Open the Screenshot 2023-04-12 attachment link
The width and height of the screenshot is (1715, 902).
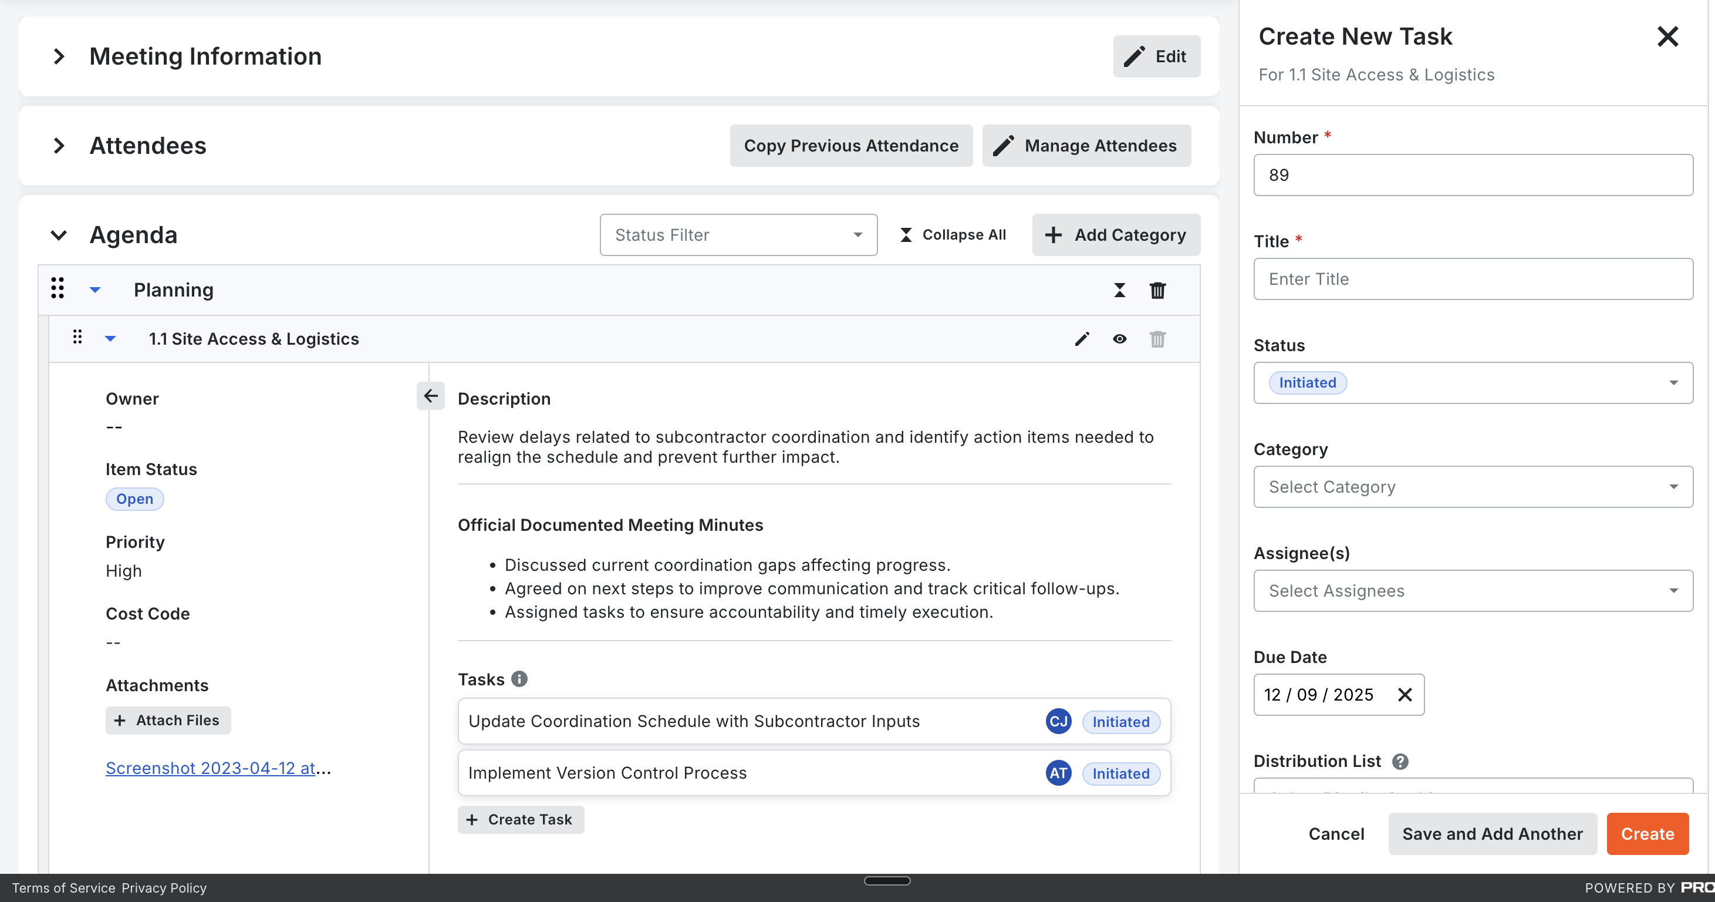pos(210,768)
